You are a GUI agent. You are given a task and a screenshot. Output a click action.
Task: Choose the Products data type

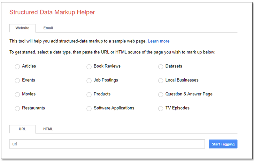(x=89, y=94)
